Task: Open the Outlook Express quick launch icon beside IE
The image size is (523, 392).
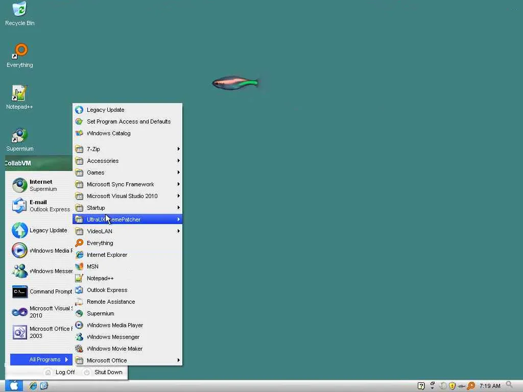Action: (44, 386)
